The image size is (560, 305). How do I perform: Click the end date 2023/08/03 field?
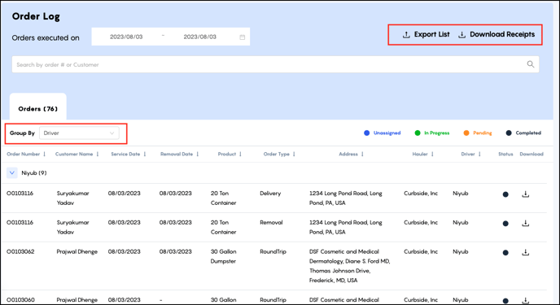click(199, 37)
